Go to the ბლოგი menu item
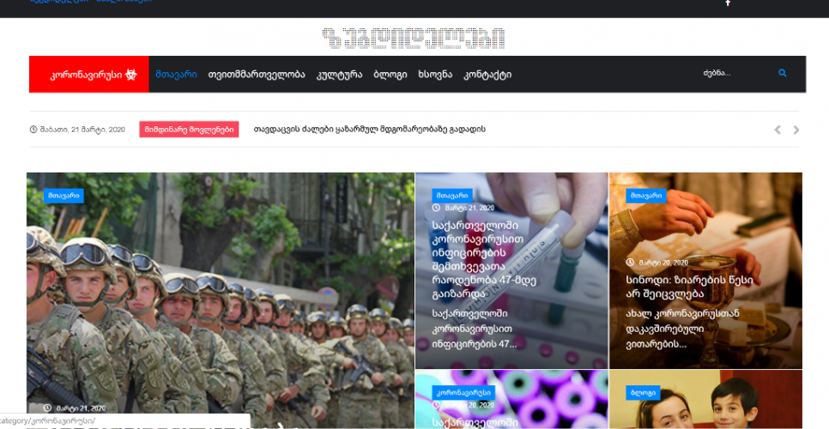 click(390, 75)
